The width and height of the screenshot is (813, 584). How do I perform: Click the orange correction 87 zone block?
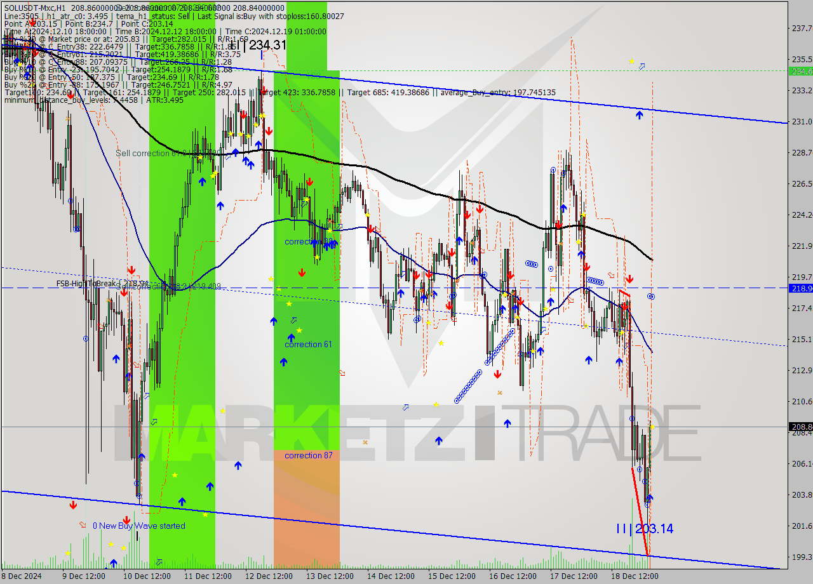[x=307, y=509]
